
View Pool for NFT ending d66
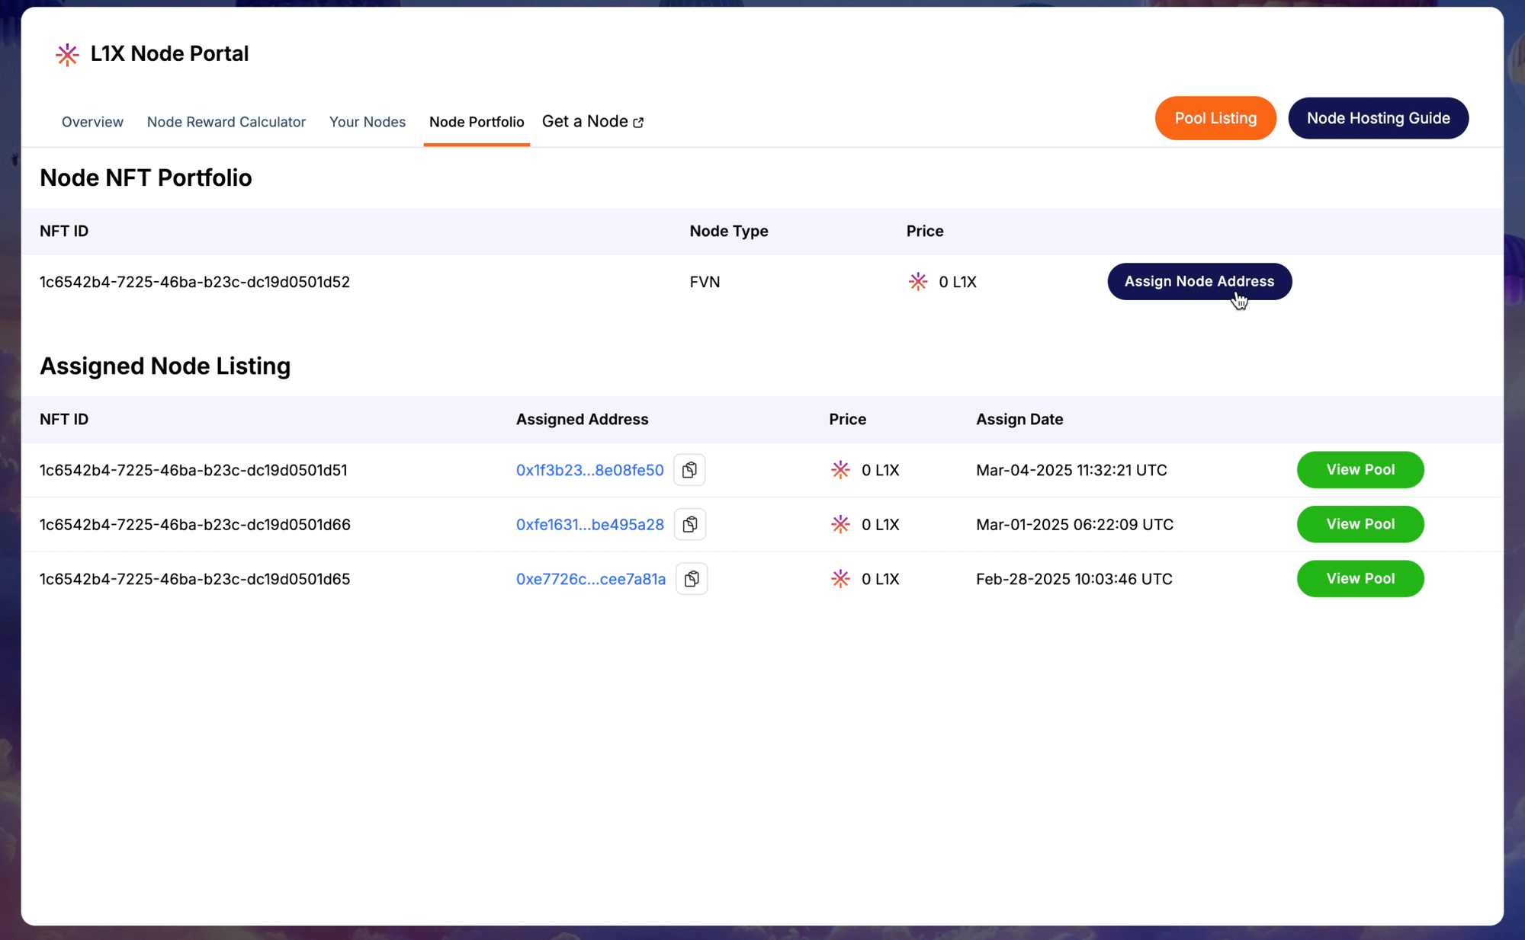coord(1360,524)
